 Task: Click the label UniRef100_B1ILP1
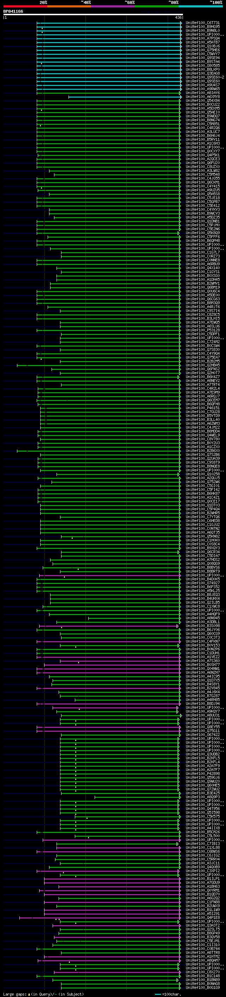pos(202,879)
